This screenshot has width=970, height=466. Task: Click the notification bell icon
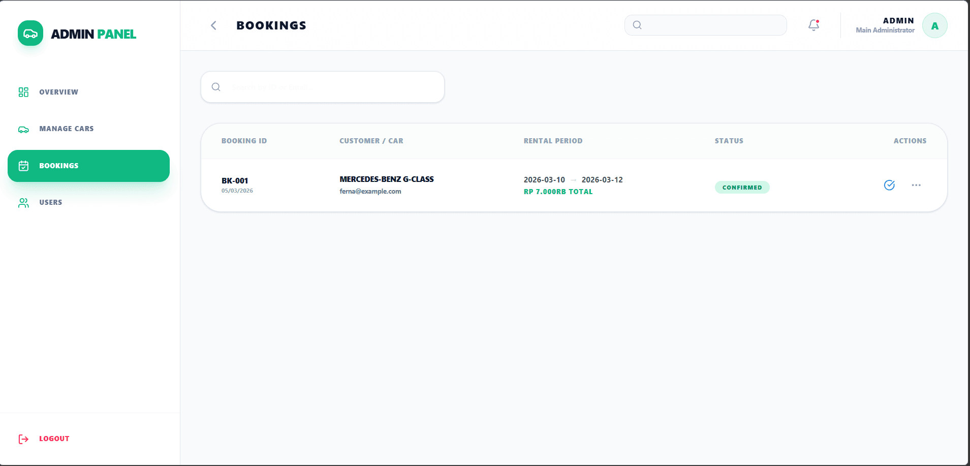[x=813, y=25]
